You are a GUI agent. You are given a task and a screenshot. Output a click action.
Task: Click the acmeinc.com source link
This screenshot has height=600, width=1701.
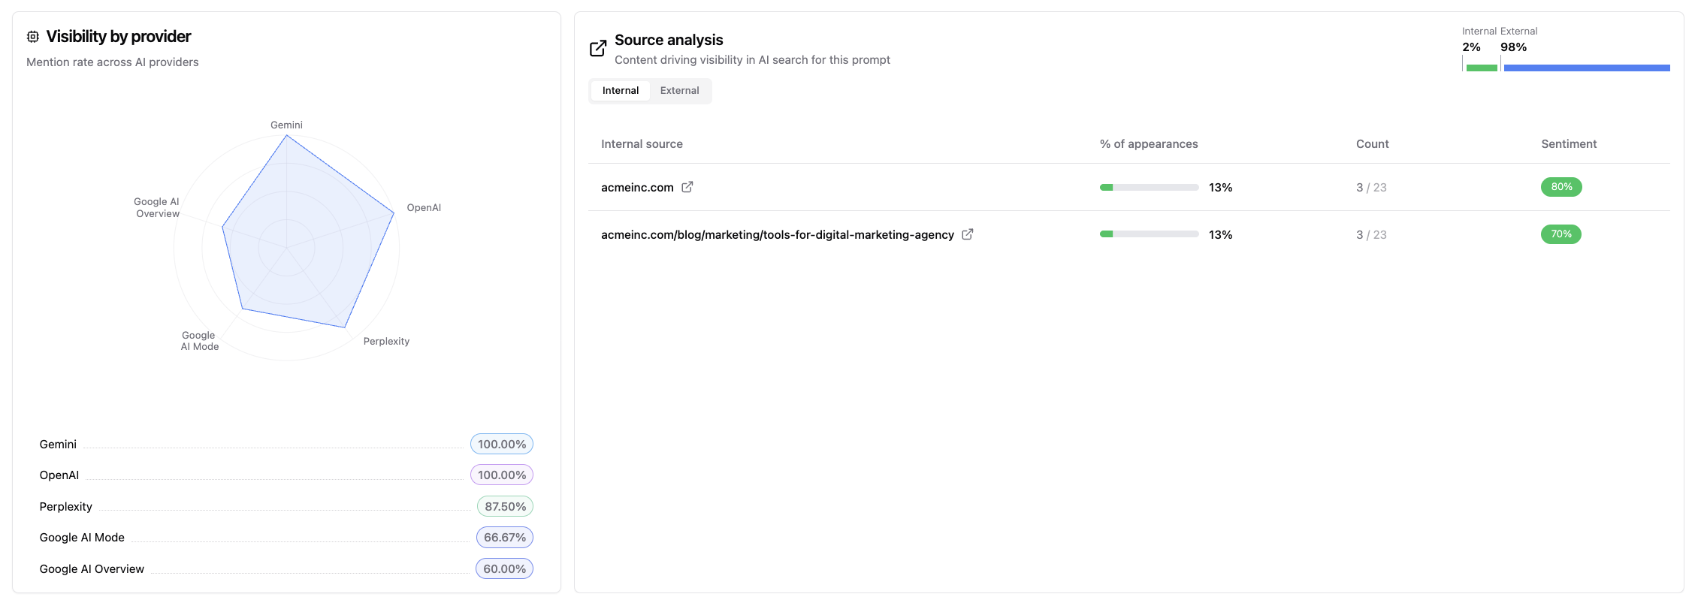(x=637, y=188)
